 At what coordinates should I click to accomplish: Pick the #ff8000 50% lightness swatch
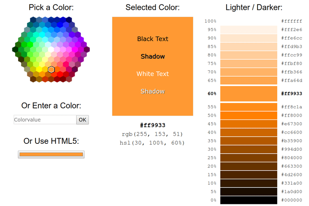pyautogui.click(x=249, y=115)
